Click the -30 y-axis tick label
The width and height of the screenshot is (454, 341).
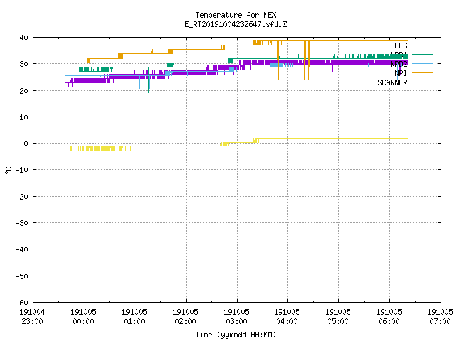coord(22,223)
